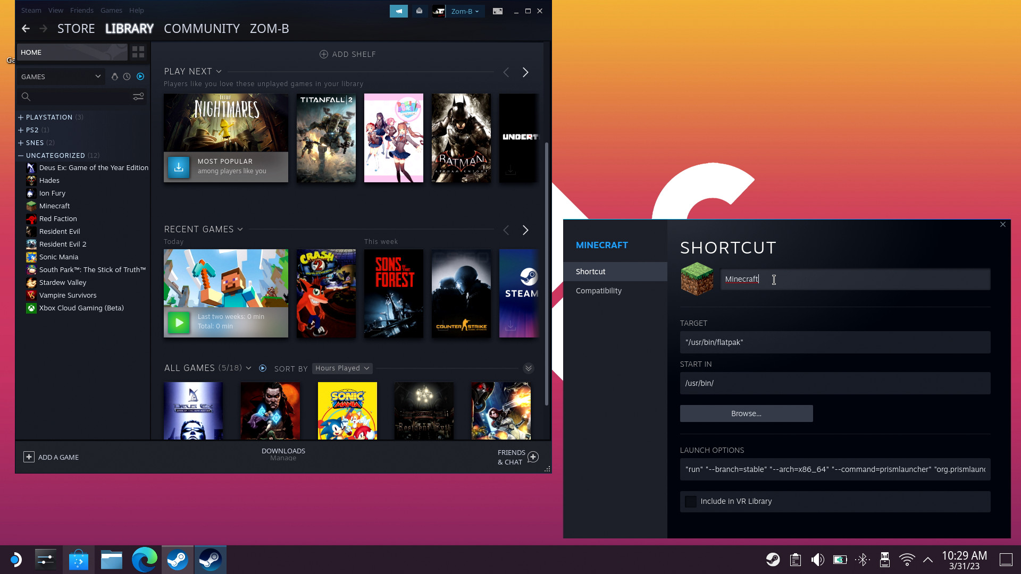Click the download management icon bottom bar
1021x574 pixels.
pos(283,454)
